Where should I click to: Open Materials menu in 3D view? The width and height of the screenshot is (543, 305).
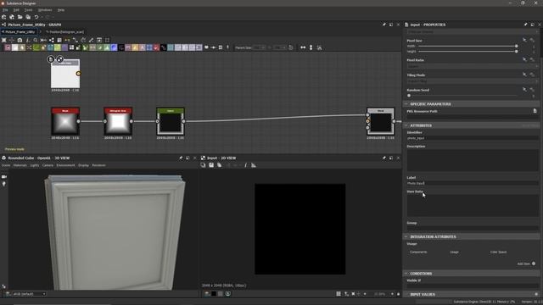(x=20, y=165)
